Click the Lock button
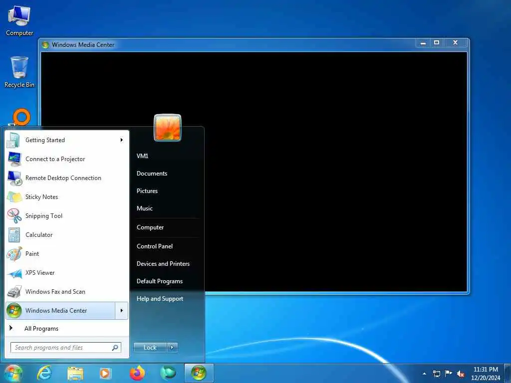The width and height of the screenshot is (511, 383). pyautogui.click(x=150, y=348)
